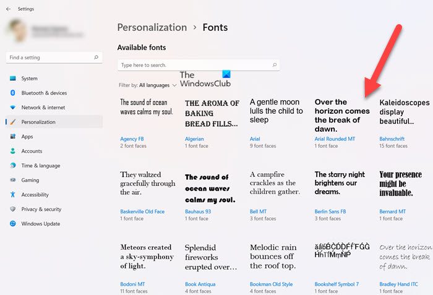Image resolution: width=433 pixels, height=295 pixels.
Task: Click the font search text box
Action: tap(192, 65)
